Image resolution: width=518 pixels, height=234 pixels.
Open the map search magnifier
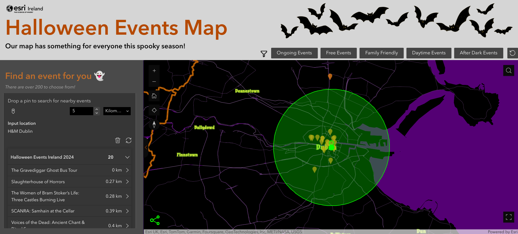pos(508,70)
